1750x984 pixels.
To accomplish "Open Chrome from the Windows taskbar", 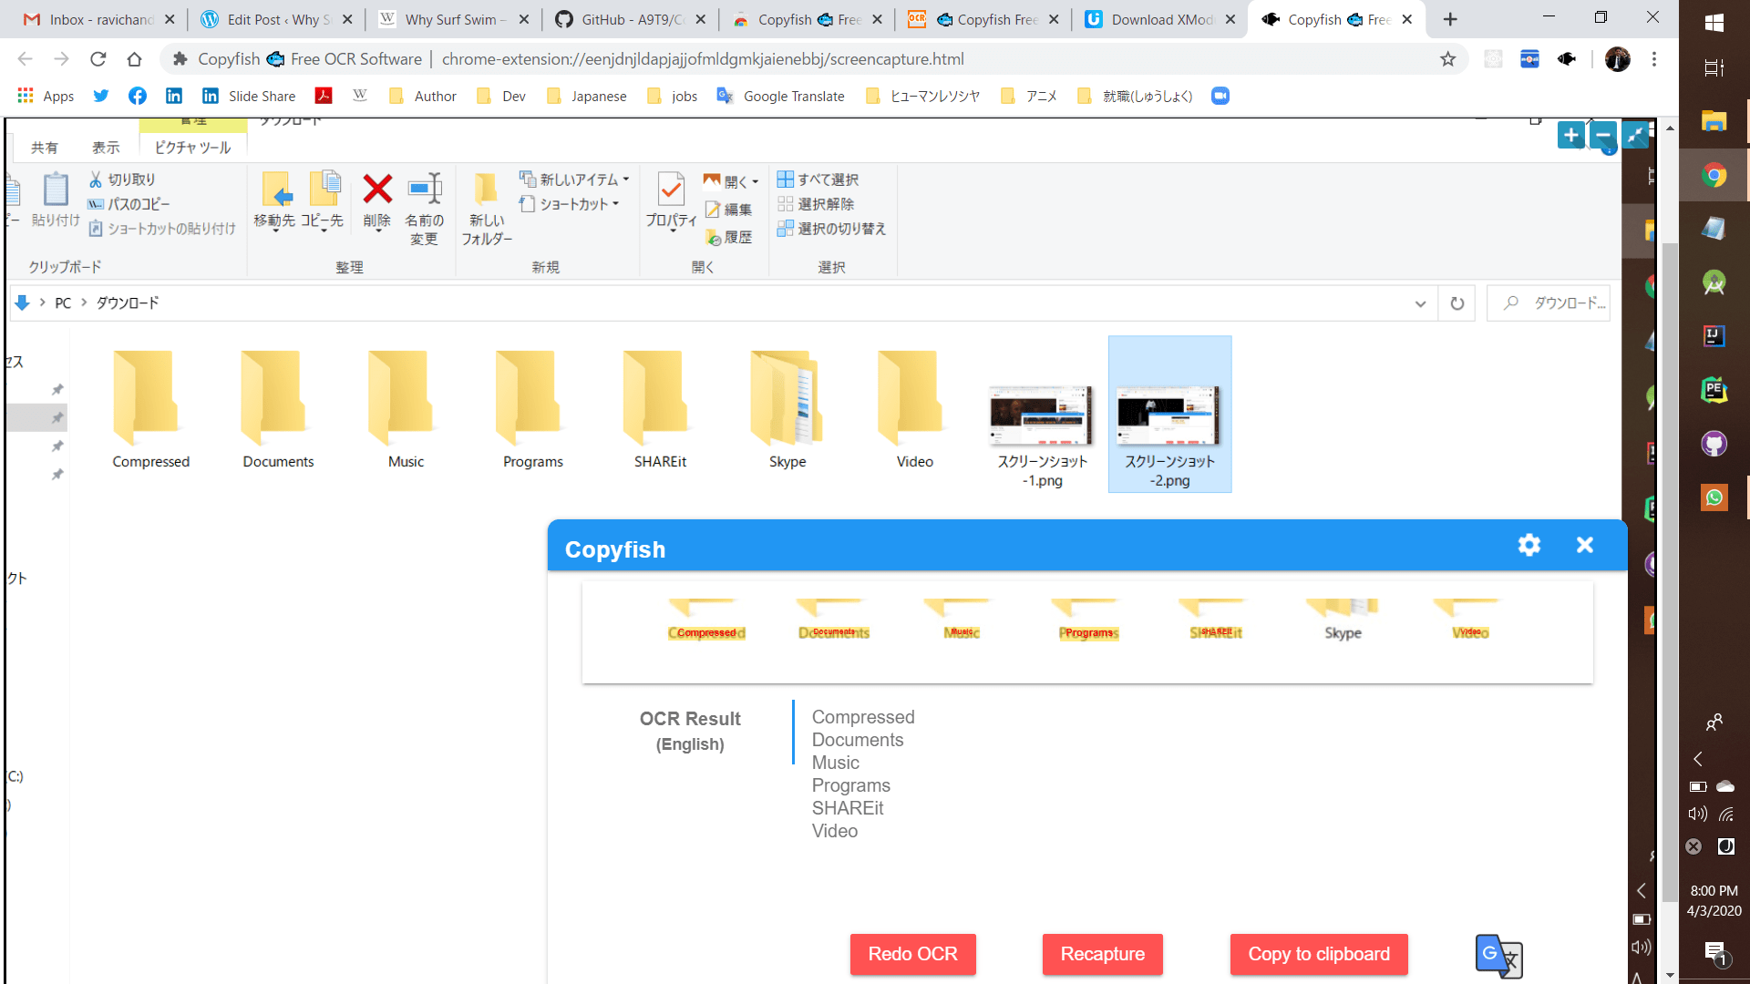I will [1714, 175].
